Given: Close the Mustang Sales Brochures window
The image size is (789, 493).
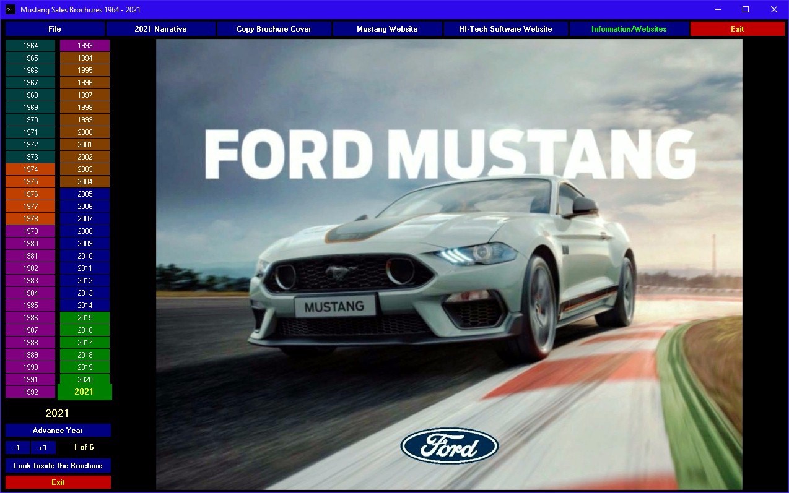Looking at the screenshot, I should [x=774, y=9].
